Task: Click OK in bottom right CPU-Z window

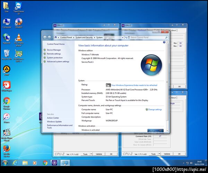Action: click(179, 154)
